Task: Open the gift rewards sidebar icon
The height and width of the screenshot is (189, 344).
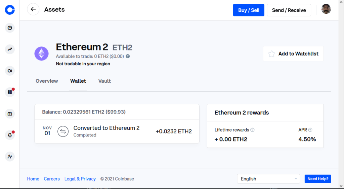Action: point(10,114)
